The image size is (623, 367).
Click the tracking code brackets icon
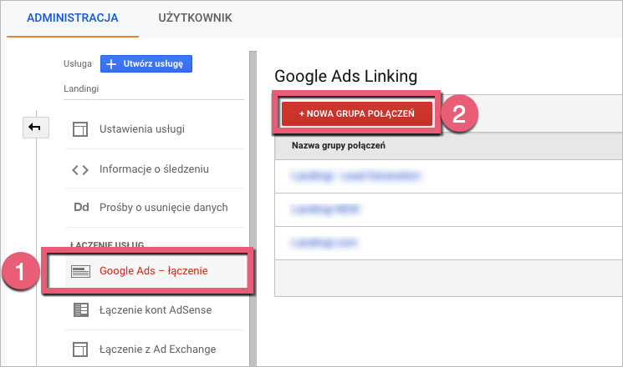(80, 168)
